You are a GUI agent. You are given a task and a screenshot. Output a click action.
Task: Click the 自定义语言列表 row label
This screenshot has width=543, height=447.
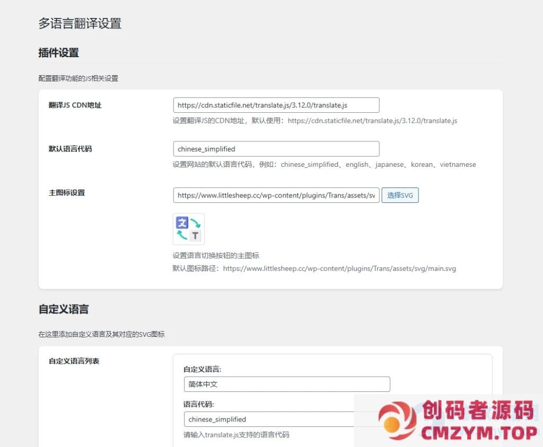[x=74, y=361]
